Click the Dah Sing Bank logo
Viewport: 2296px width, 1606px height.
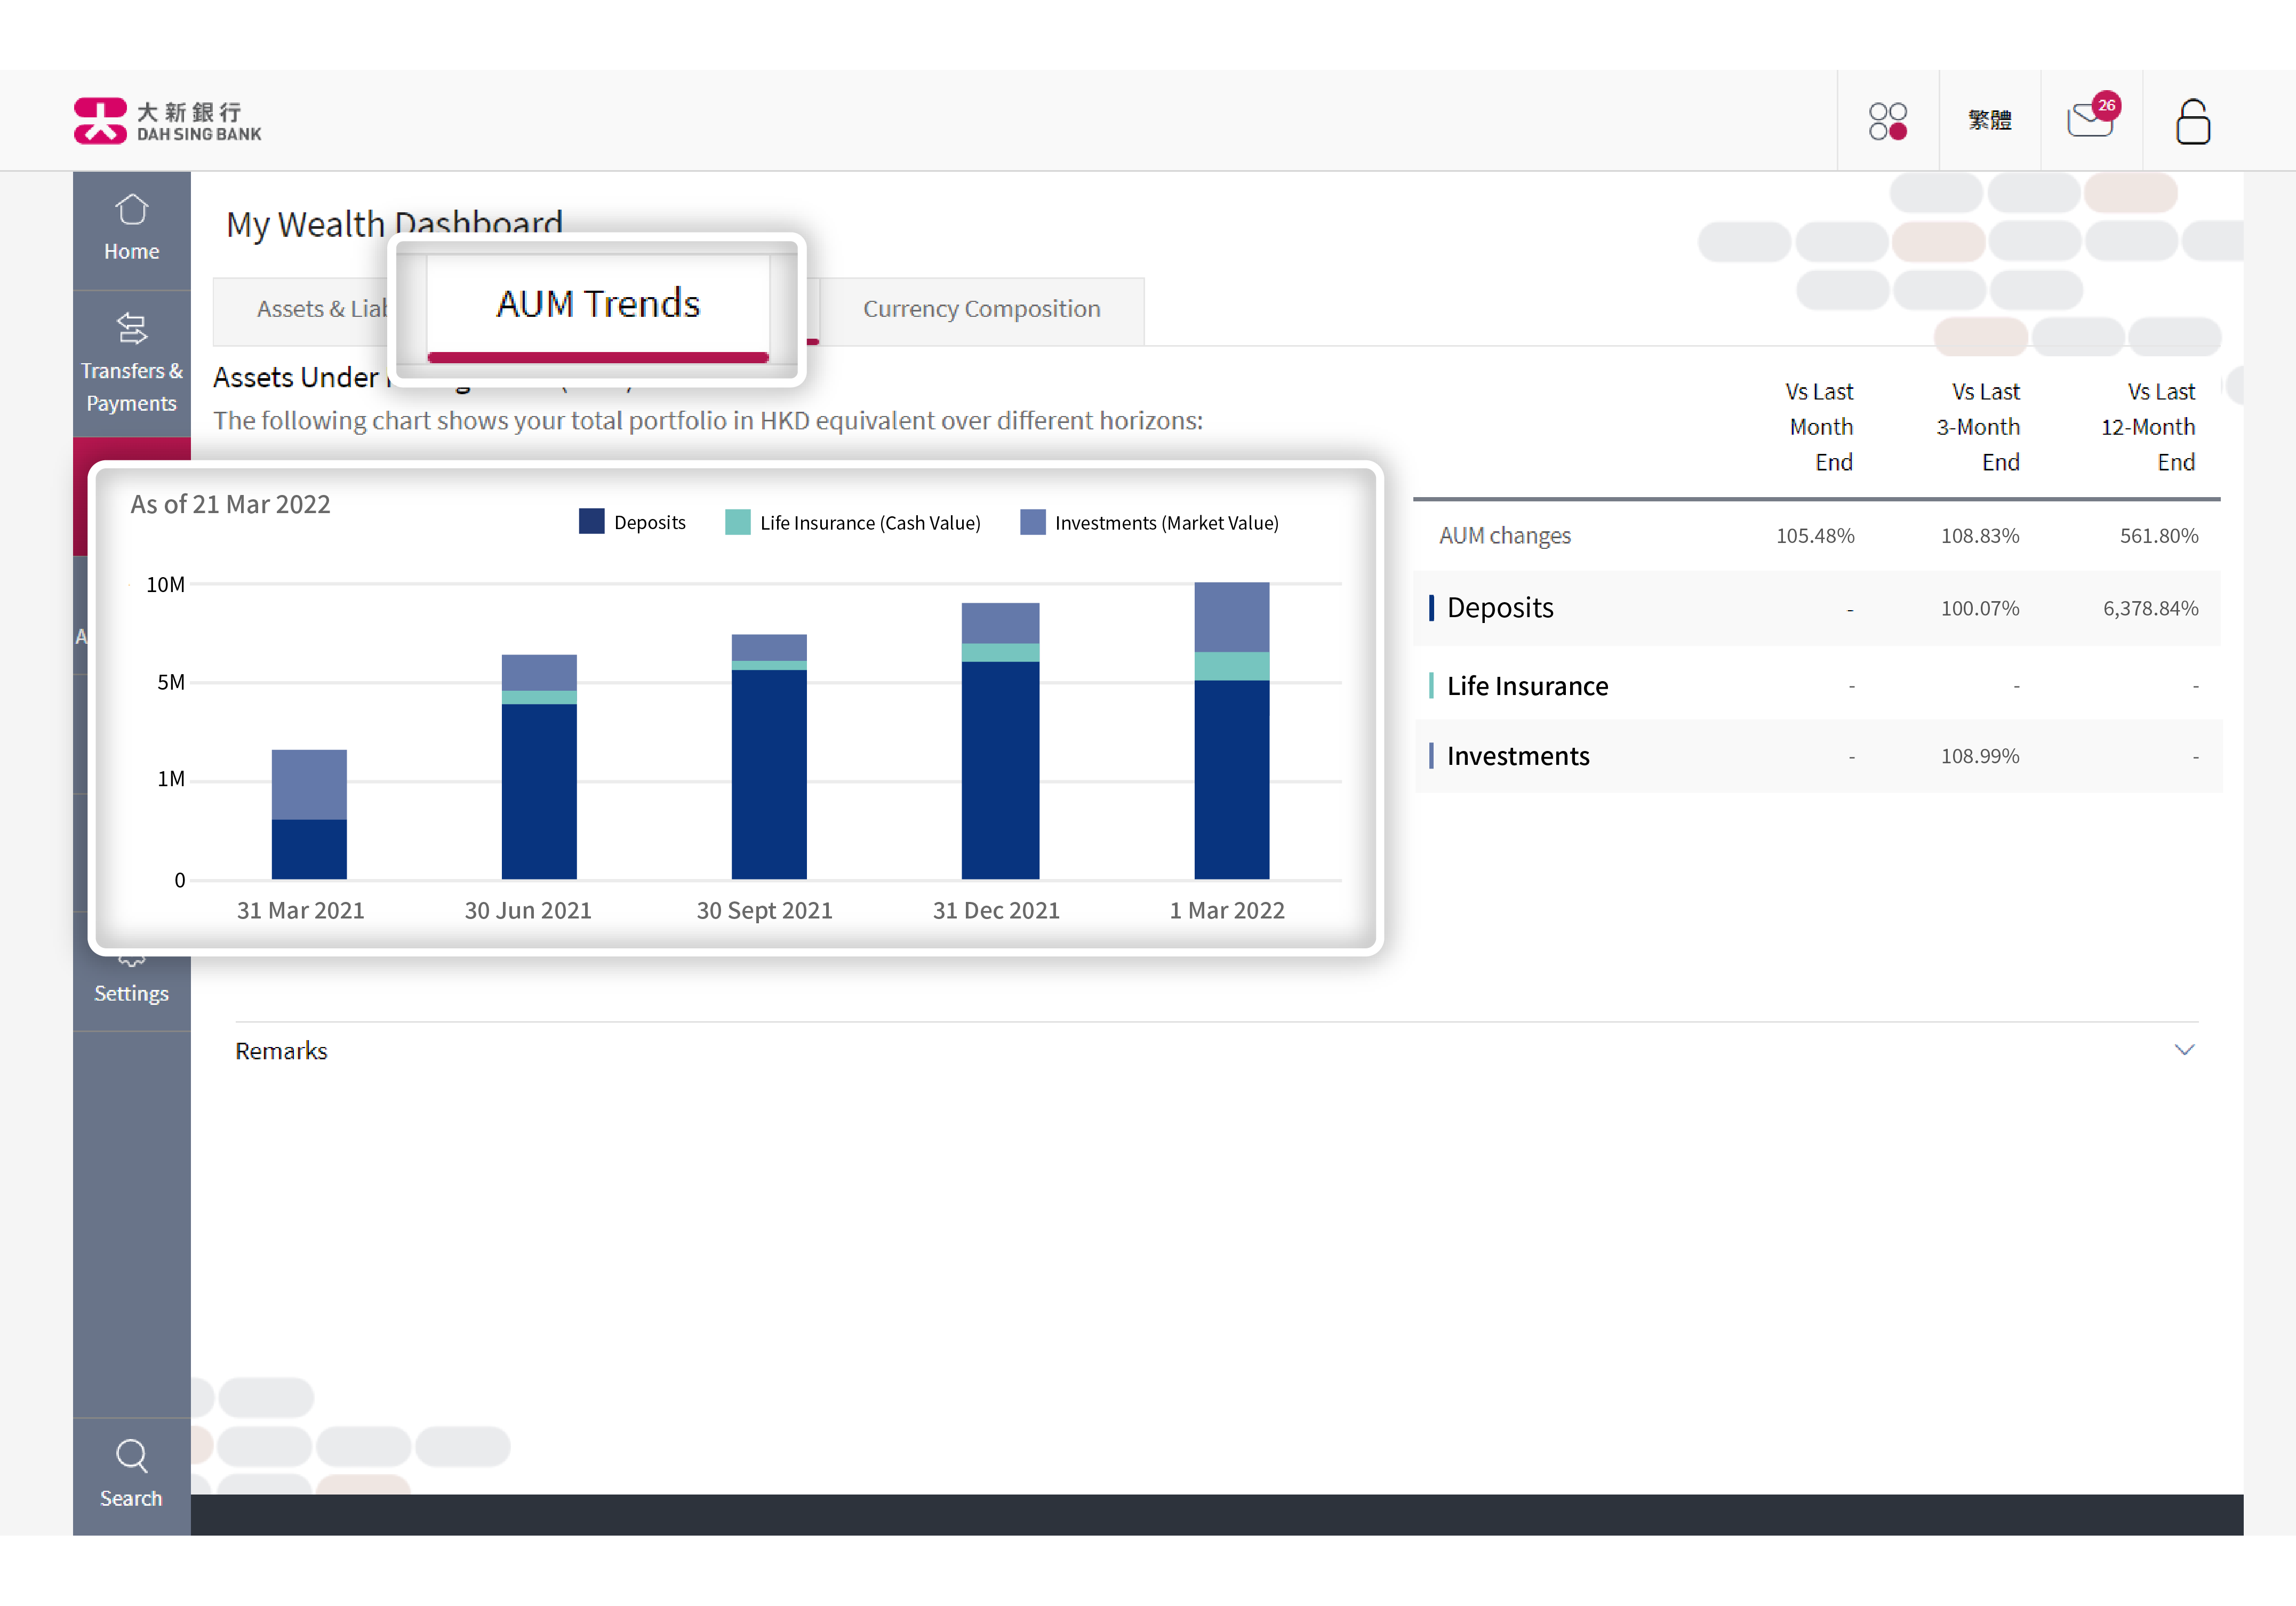tap(168, 121)
